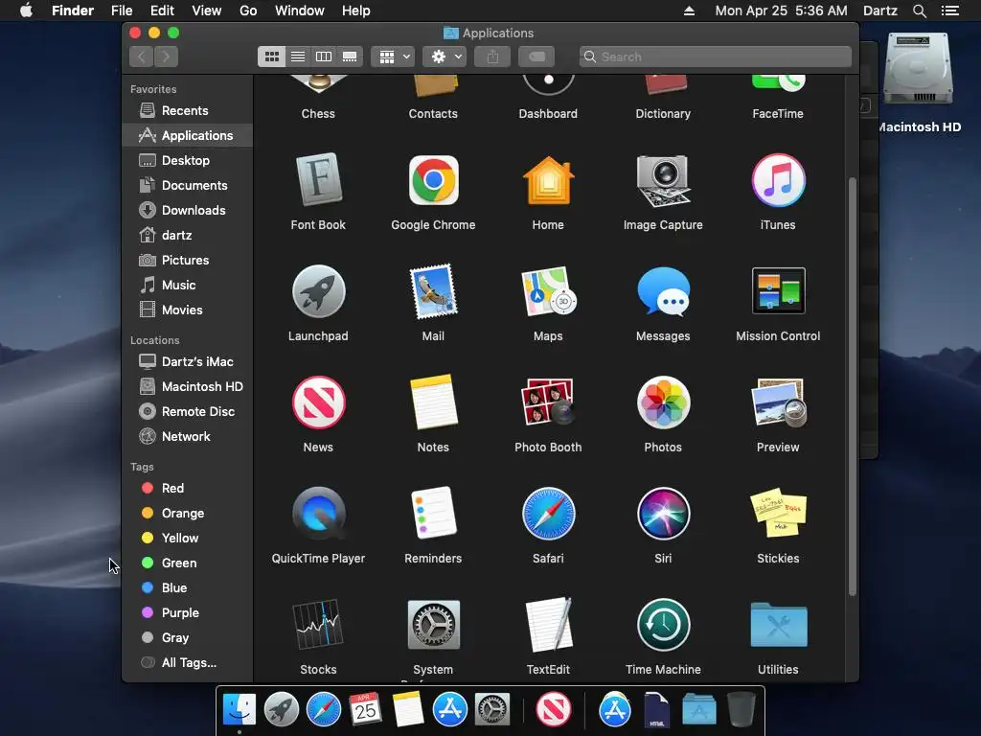Open the Mail app icon in the Applications window
The width and height of the screenshot is (981, 736).
(433, 291)
